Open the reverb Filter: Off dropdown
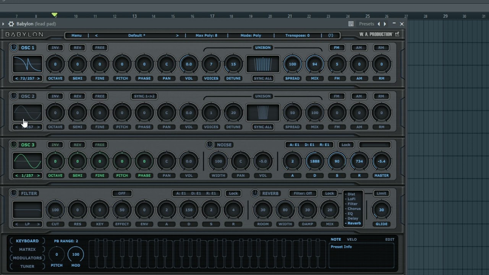489x275 pixels. 303,193
